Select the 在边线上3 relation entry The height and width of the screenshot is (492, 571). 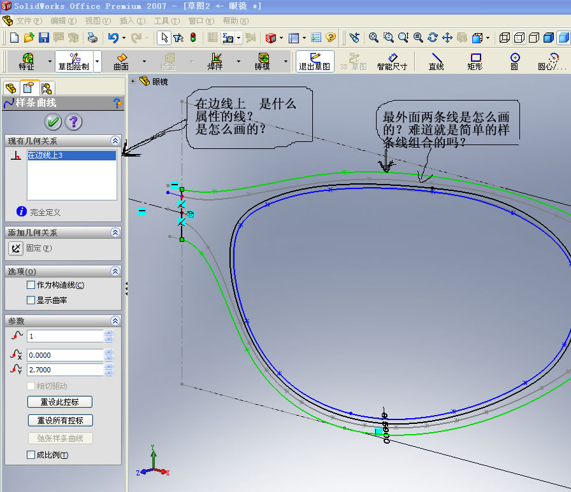point(72,155)
